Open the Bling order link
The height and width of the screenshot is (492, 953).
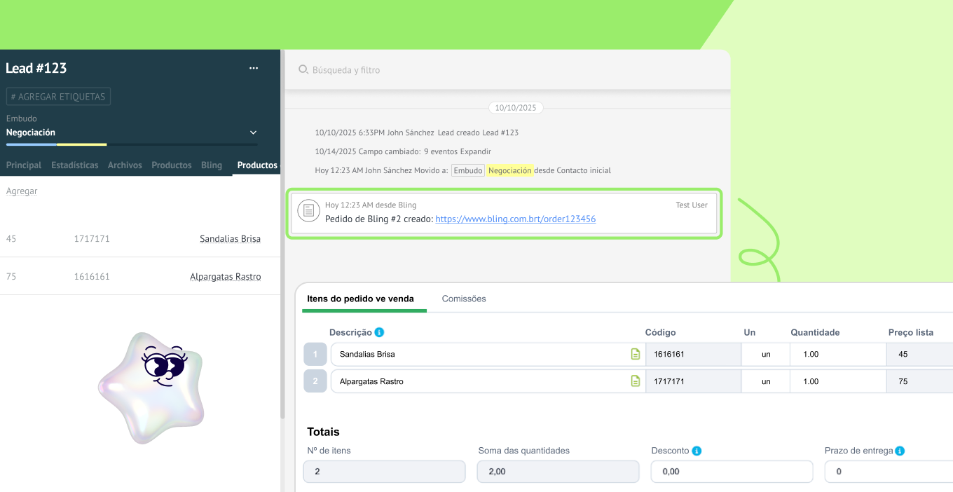[x=515, y=219]
